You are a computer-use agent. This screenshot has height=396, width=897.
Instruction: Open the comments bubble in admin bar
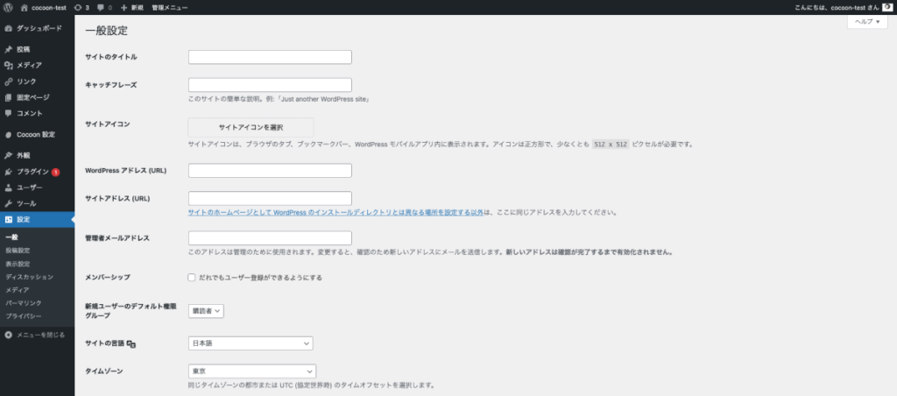[101, 7]
